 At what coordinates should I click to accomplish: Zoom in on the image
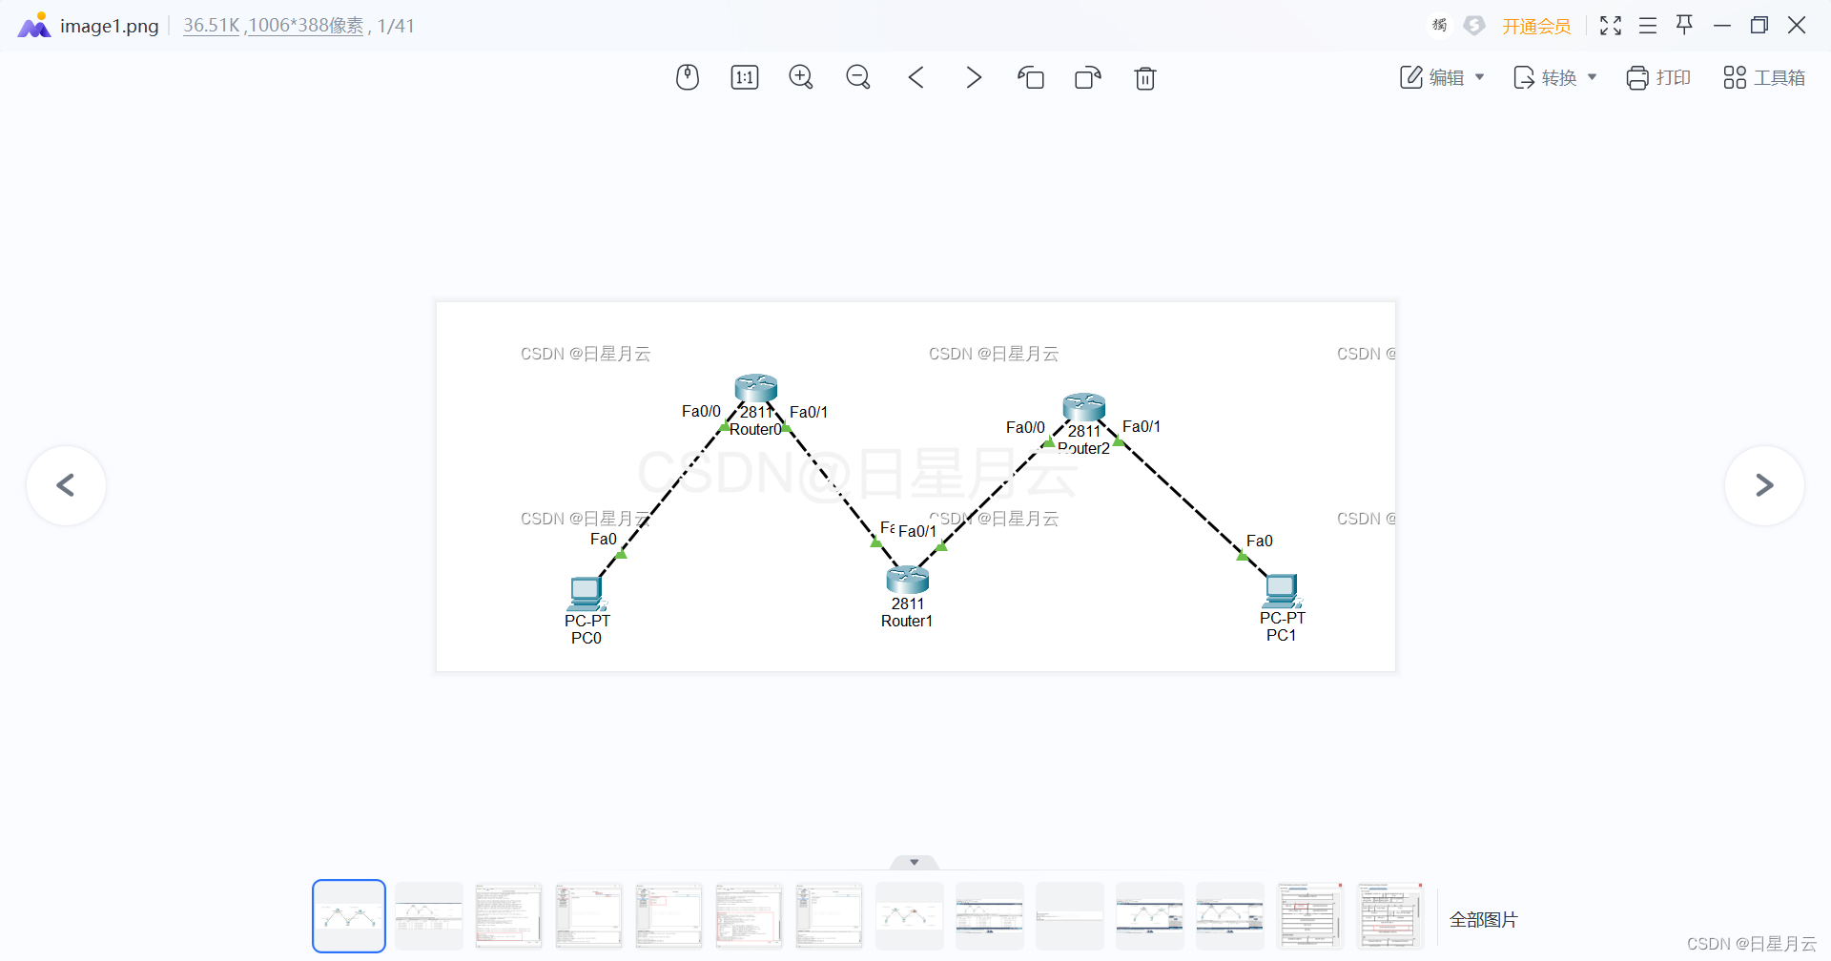pos(801,77)
